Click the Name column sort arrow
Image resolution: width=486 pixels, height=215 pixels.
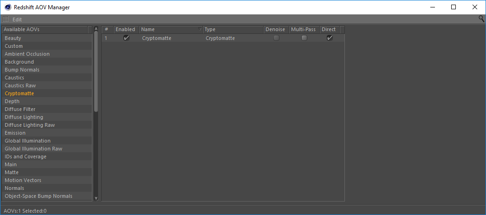(x=200, y=30)
